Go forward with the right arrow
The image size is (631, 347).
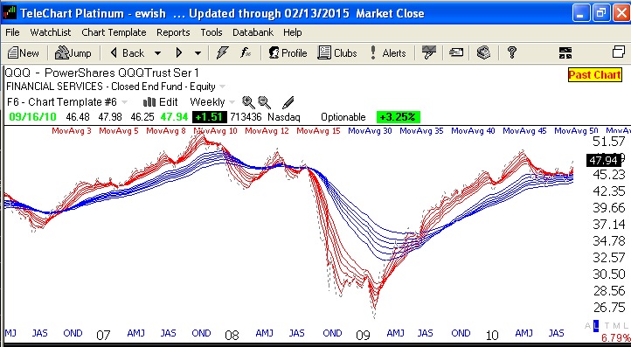(179, 52)
